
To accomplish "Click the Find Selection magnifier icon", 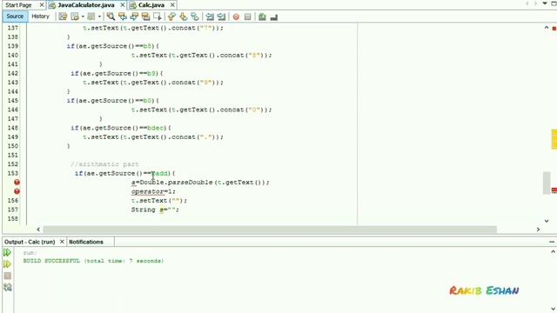I will click(111, 17).
